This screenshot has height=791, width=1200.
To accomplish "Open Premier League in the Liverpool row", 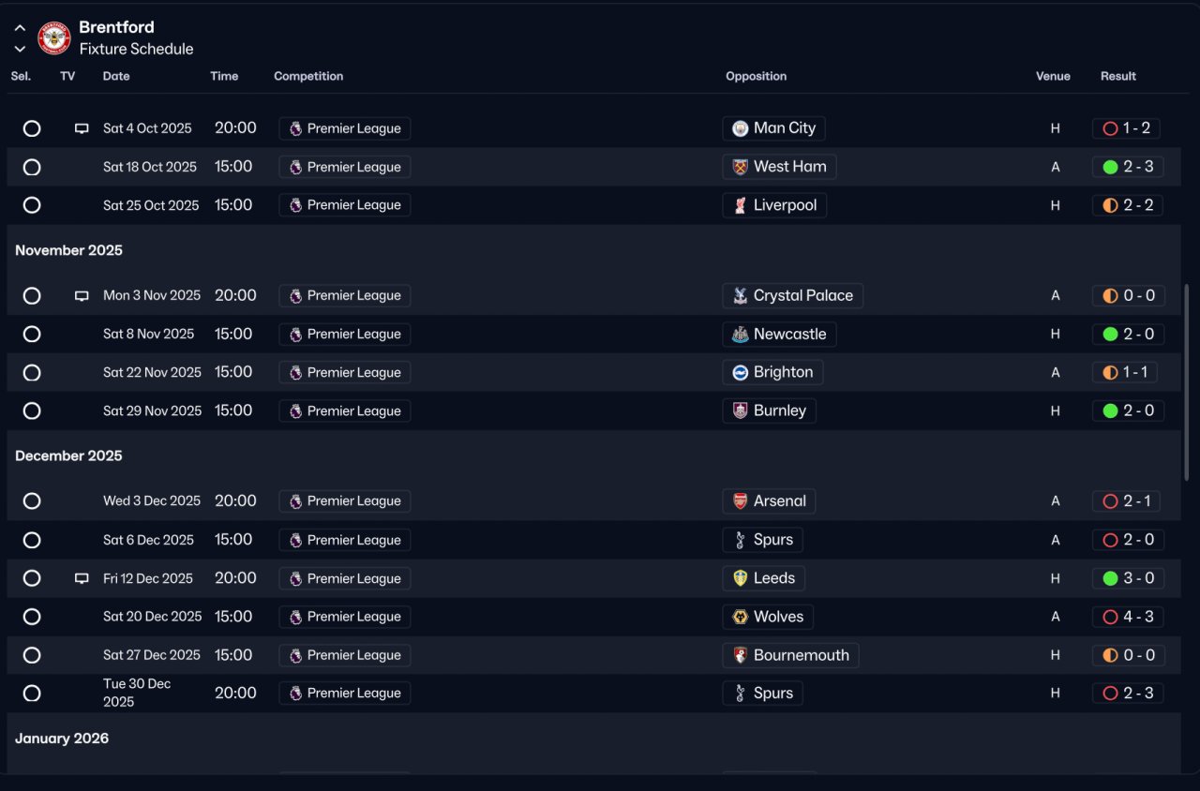I will 345,205.
